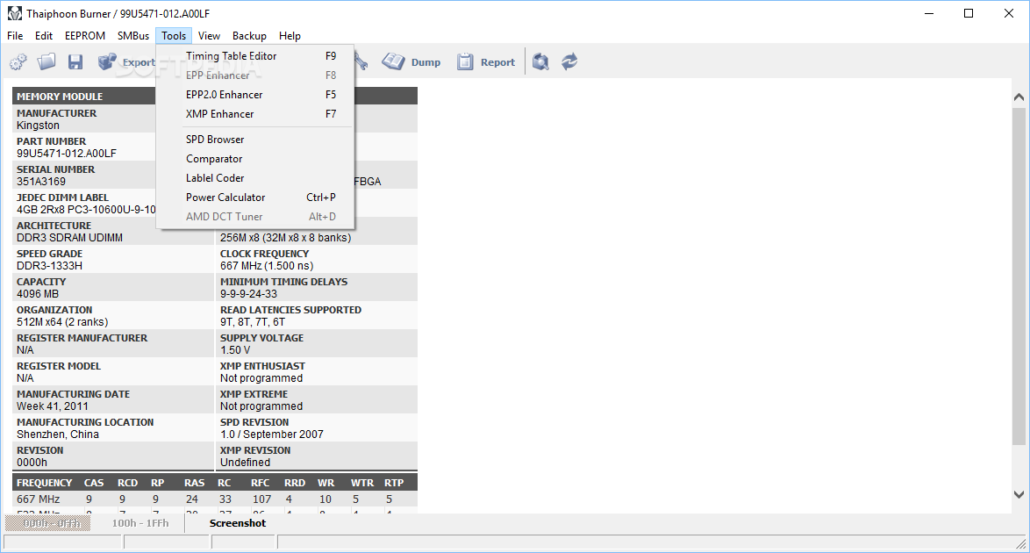Click 667 MHz timing table row
1030x553 pixels.
pos(215,499)
